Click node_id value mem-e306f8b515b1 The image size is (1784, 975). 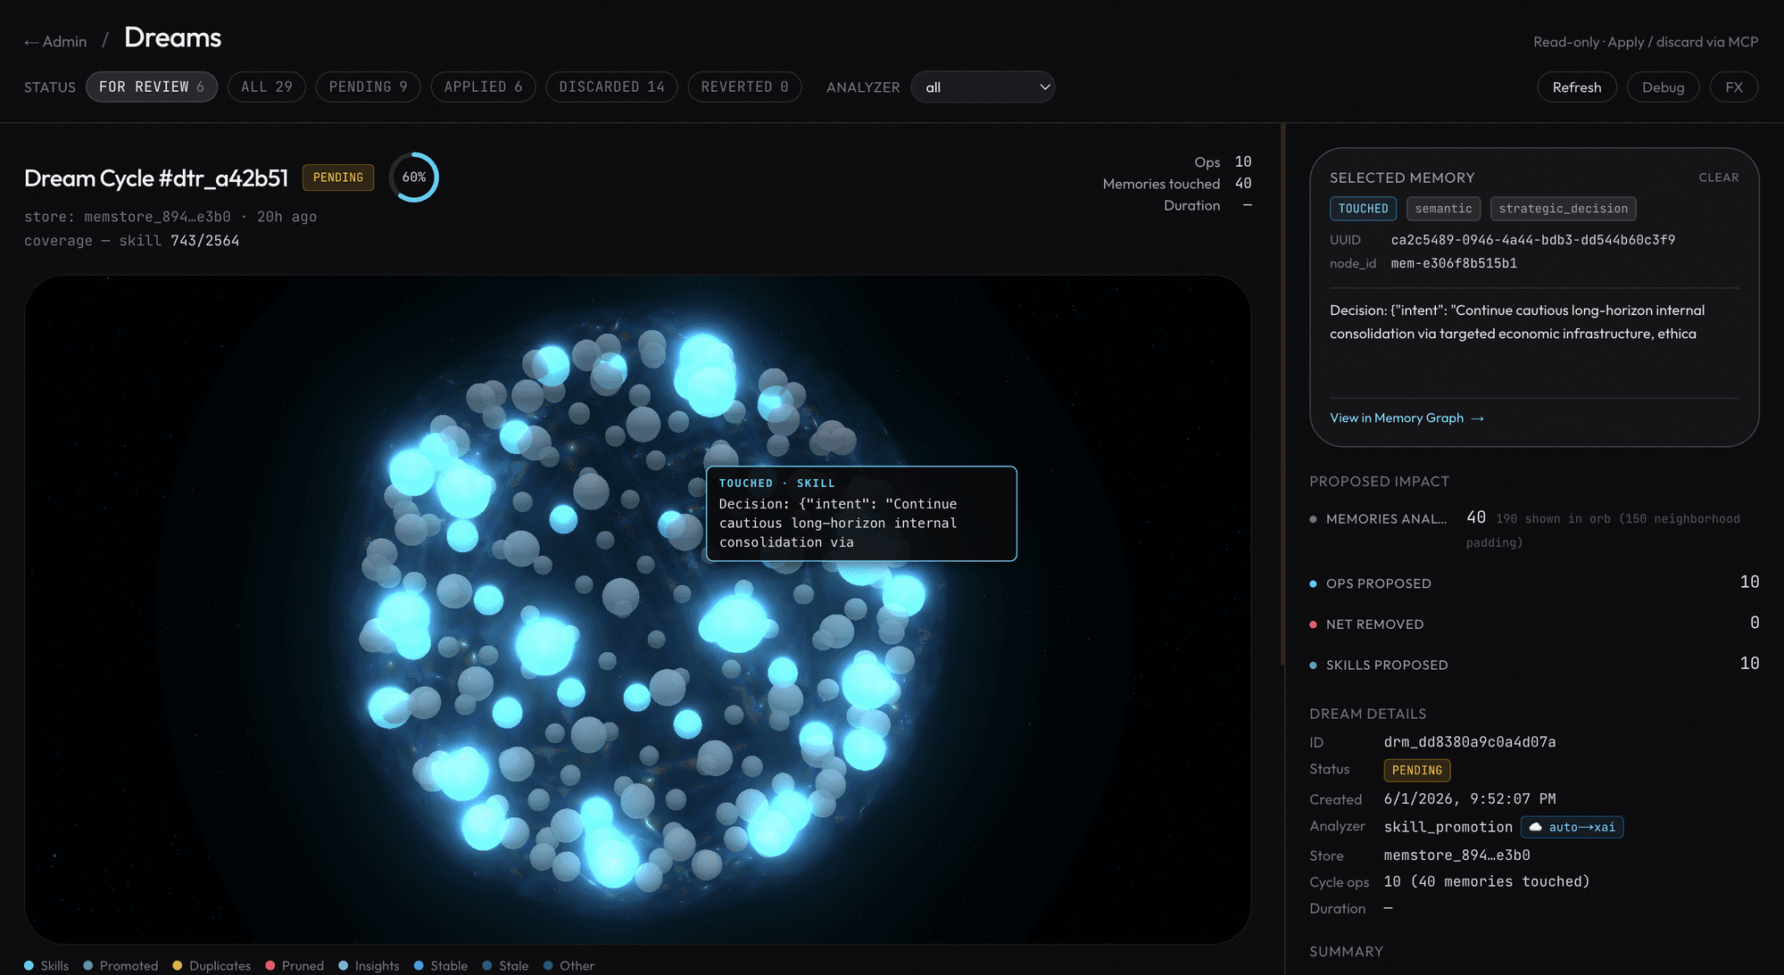click(x=1454, y=263)
